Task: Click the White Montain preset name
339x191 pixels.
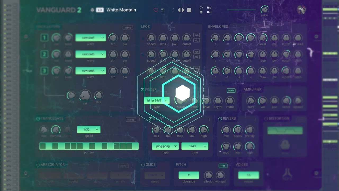Action: [121, 10]
